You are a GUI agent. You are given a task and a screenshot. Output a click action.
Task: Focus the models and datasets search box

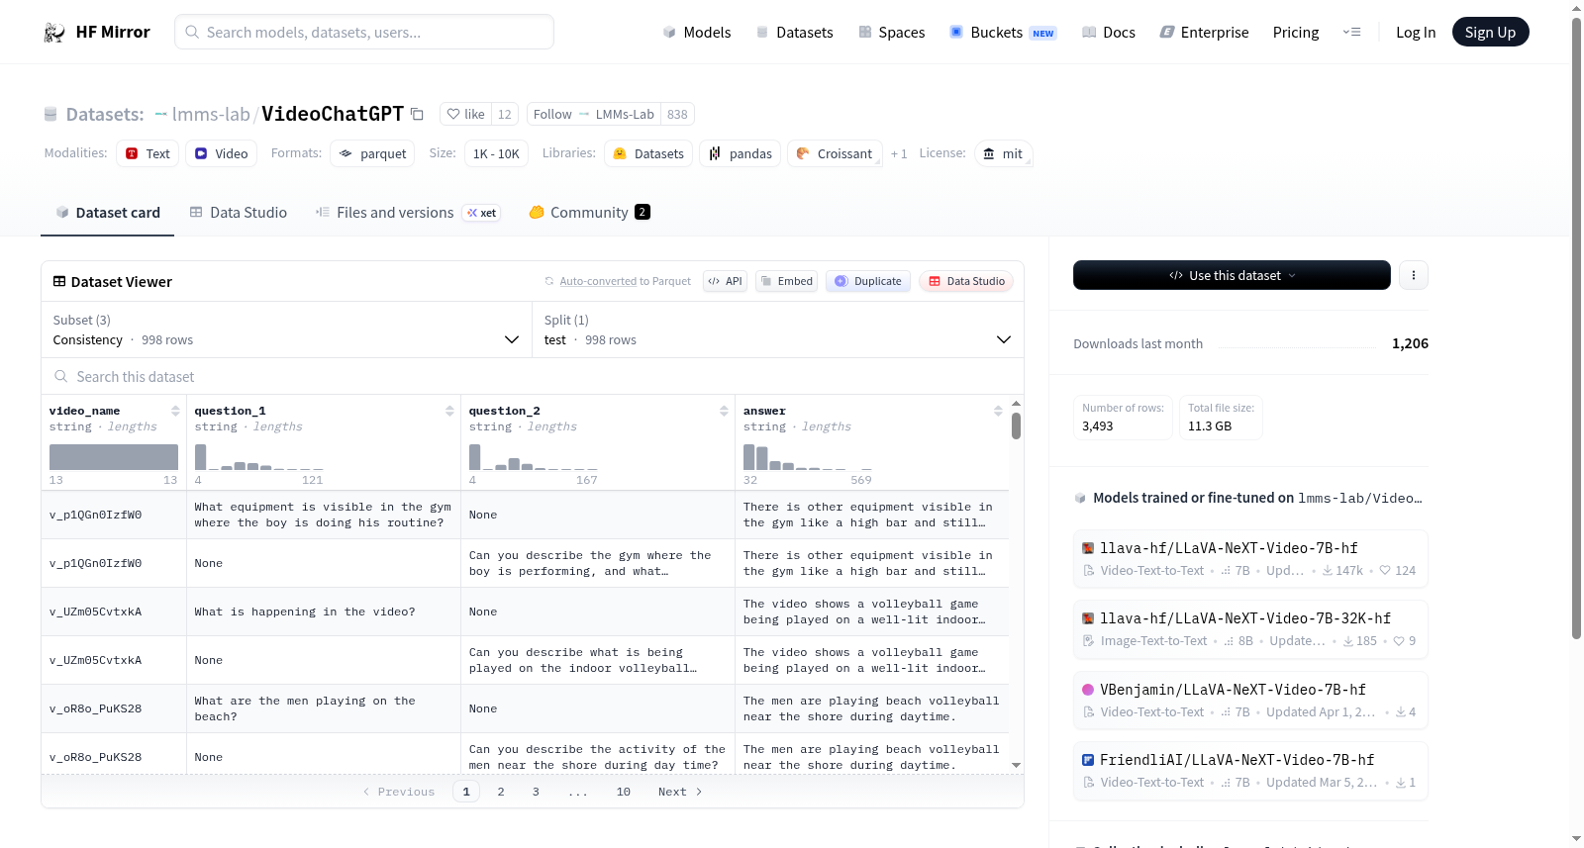(364, 32)
